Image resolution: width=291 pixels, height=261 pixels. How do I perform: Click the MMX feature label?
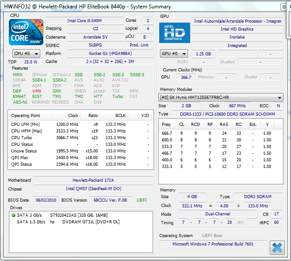(x=18, y=75)
